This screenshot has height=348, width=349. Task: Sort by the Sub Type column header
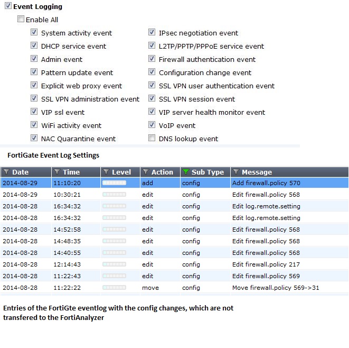[x=207, y=172]
